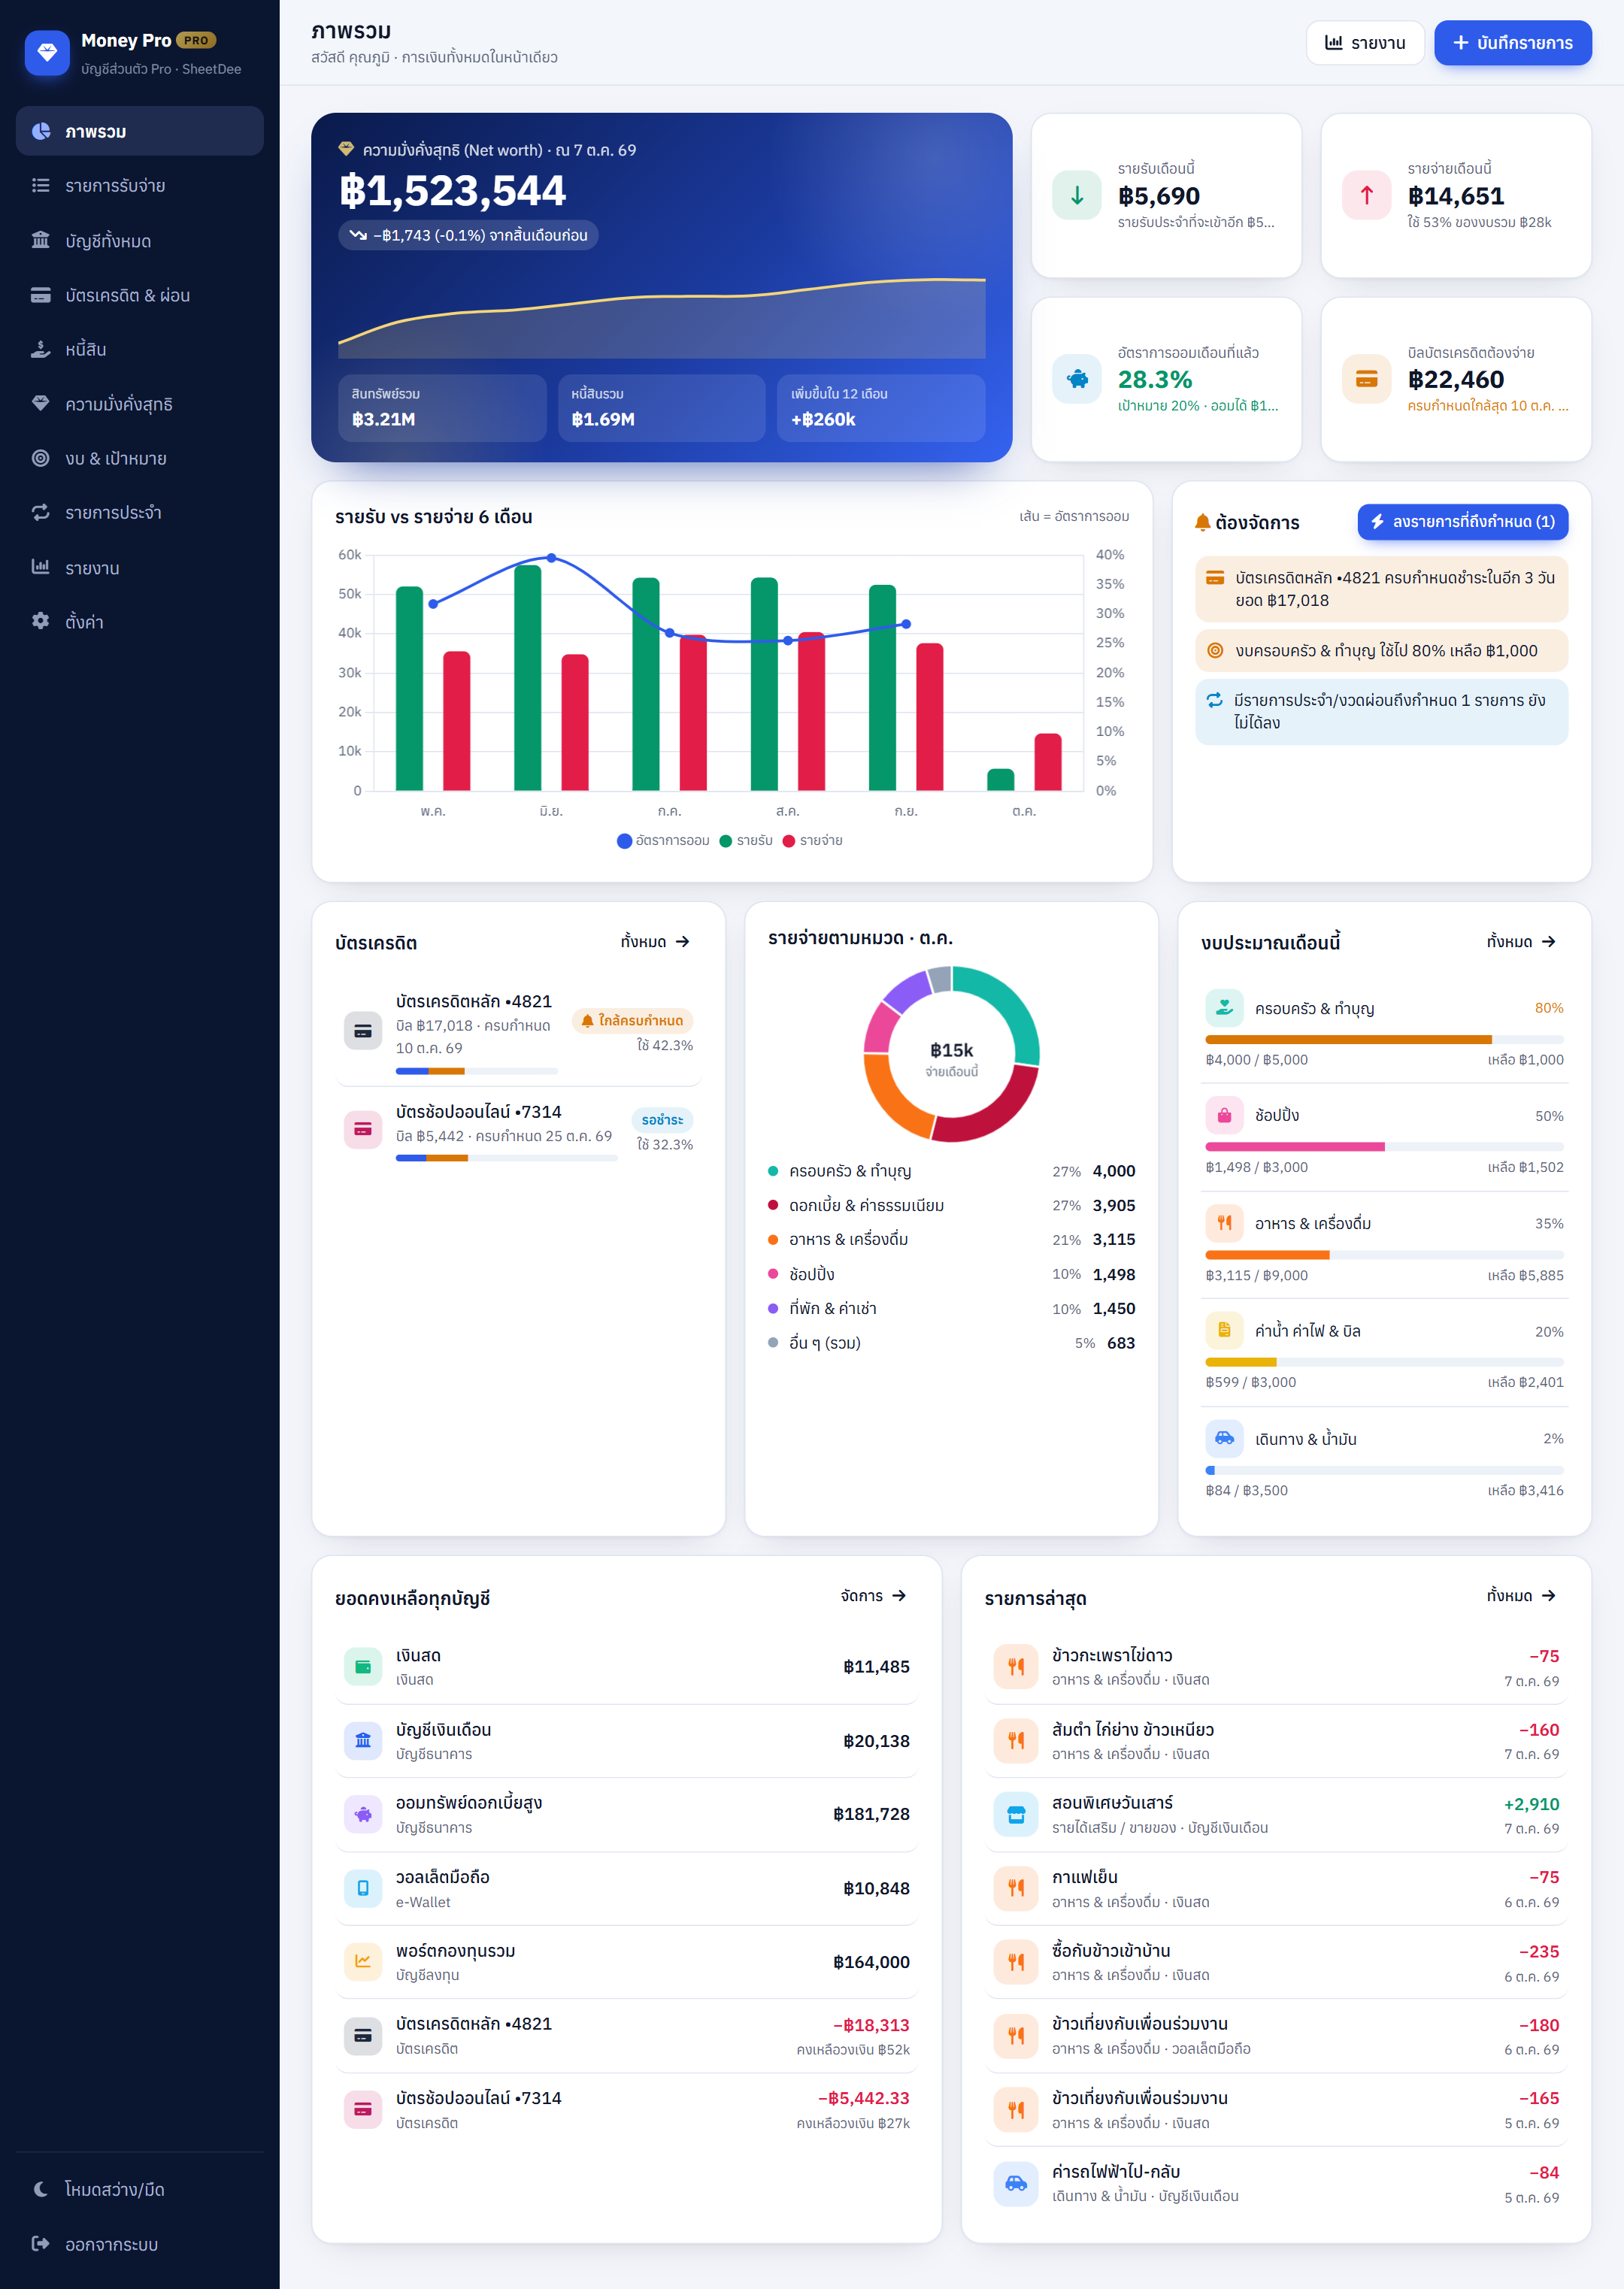
Task: Click the card icon of บัตรเครดิตหลัก •4821 in credit card panel
Action: click(363, 1031)
